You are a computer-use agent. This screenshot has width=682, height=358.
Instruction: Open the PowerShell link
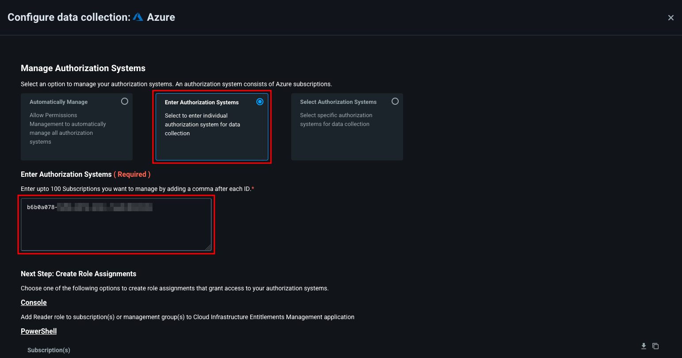38,331
